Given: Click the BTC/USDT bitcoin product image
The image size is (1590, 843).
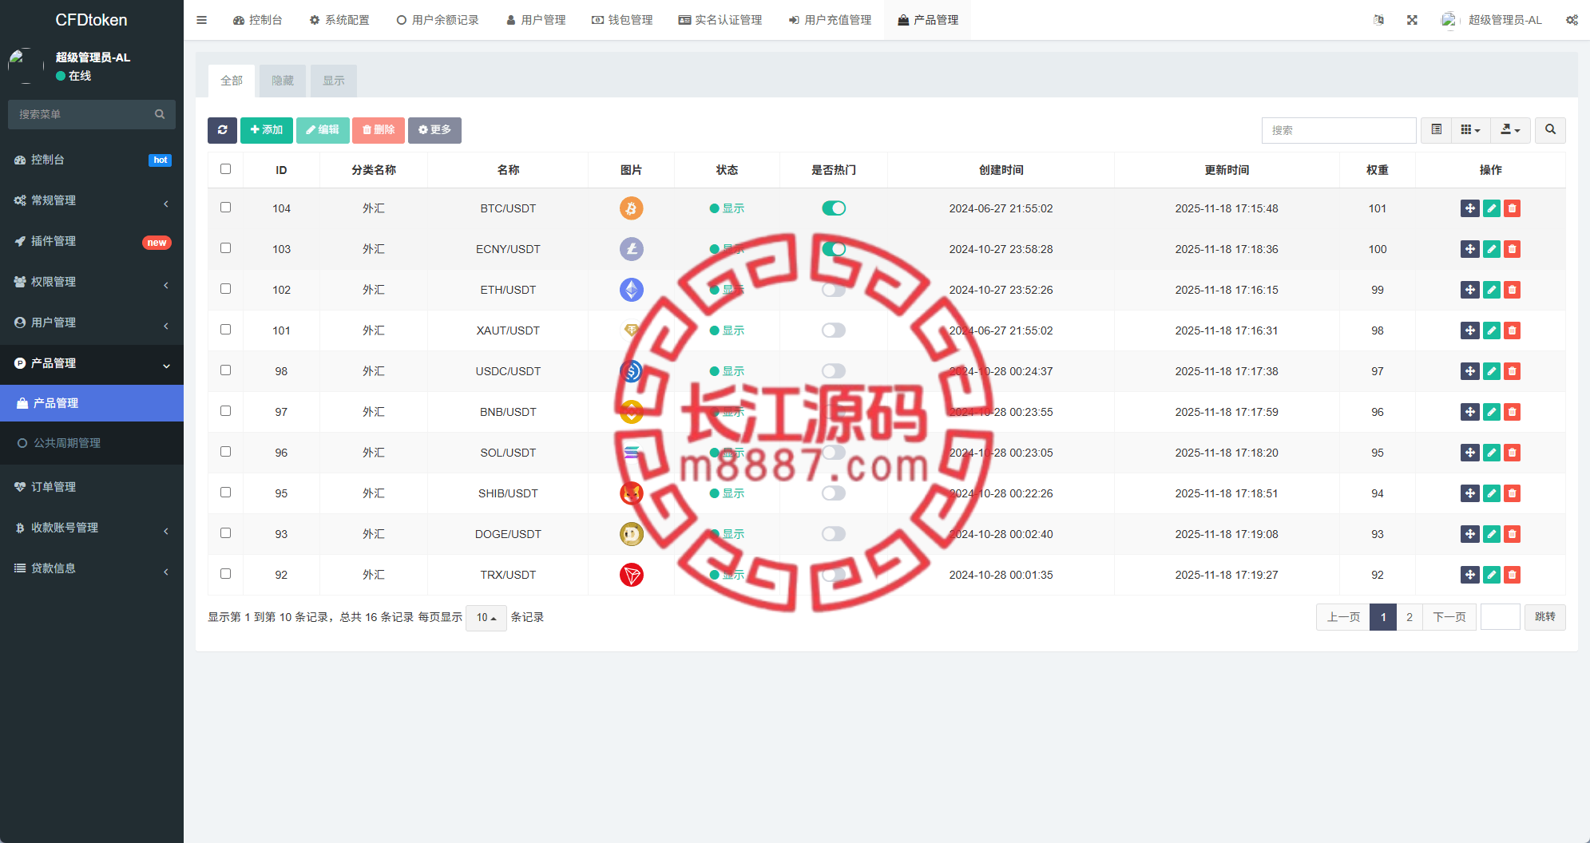Looking at the screenshot, I should (631, 208).
